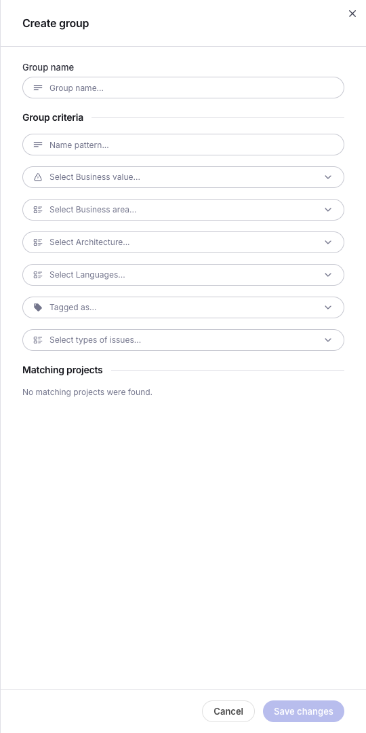
Task: Click the Save changes button
Action: pos(304,711)
